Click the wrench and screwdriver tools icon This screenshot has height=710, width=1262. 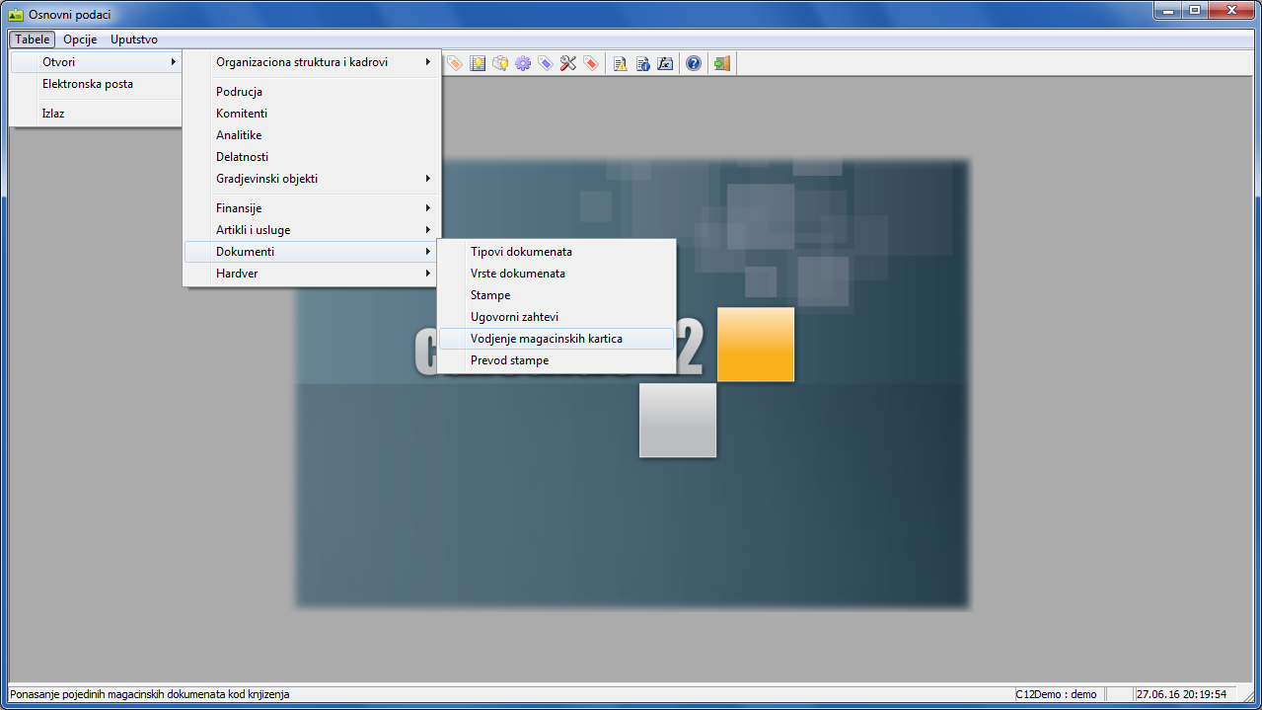click(568, 63)
